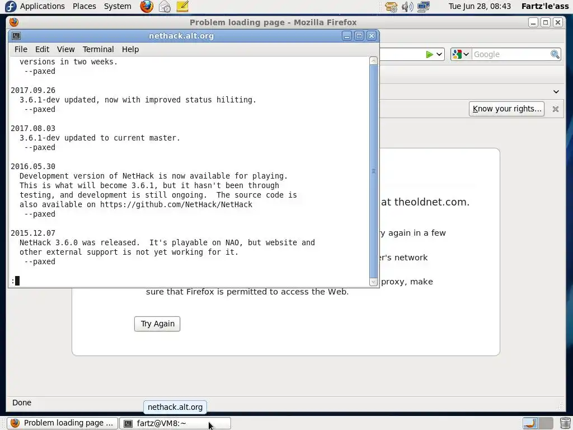Image resolution: width=573 pixels, height=430 pixels.
Task: Open the File menu in the terminal
Action: point(21,49)
